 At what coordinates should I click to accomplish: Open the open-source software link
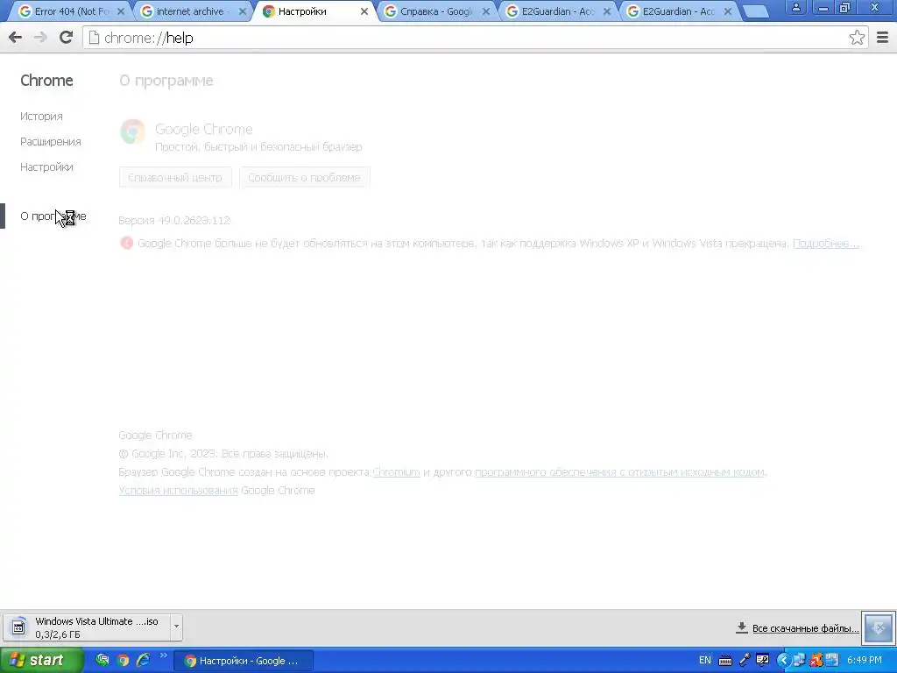click(619, 472)
